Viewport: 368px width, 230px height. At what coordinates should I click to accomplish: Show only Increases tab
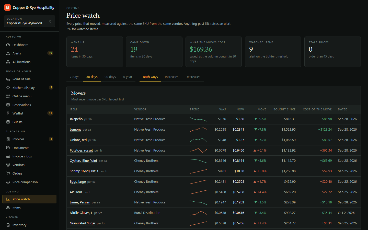click(171, 77)
